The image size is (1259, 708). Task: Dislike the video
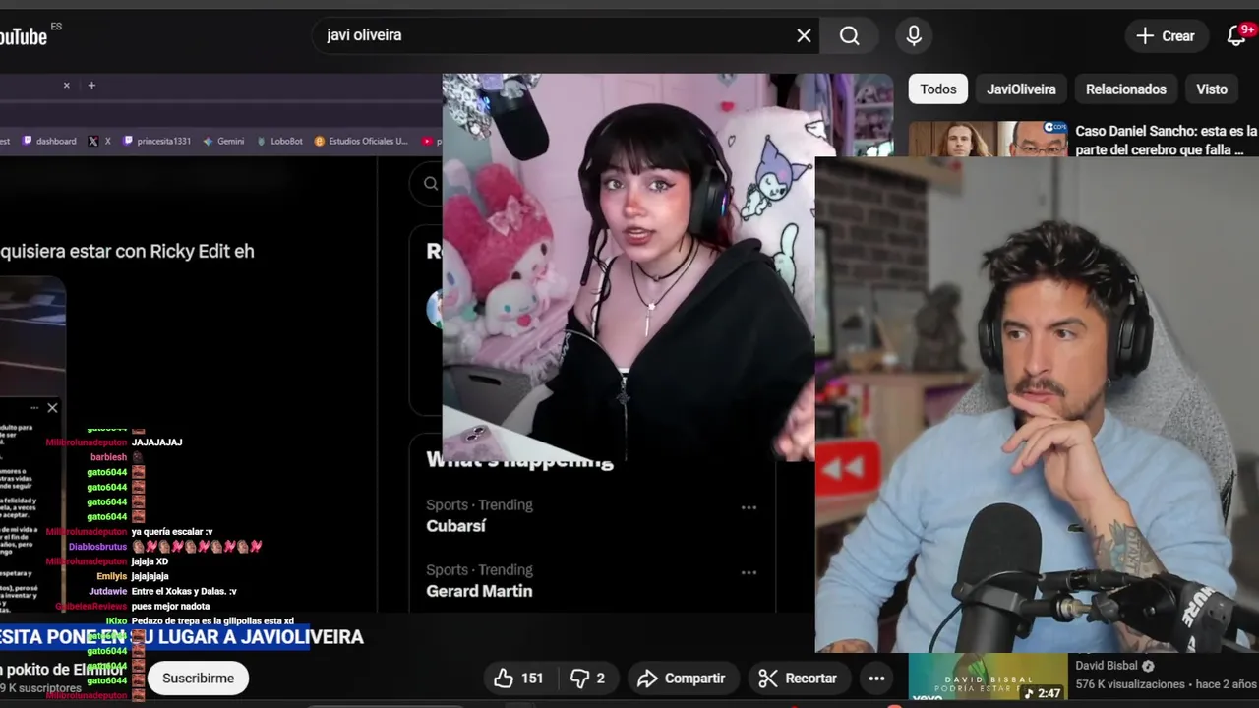[x=588, y=678]
